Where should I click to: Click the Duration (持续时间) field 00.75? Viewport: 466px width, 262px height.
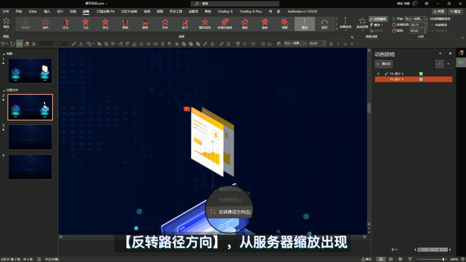(x=417, y=25)
